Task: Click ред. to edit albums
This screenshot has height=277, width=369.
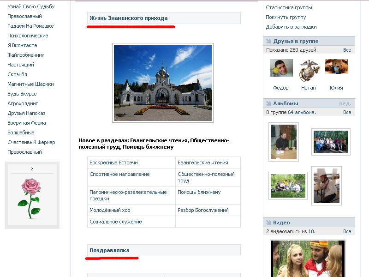Action: [345, 103]
